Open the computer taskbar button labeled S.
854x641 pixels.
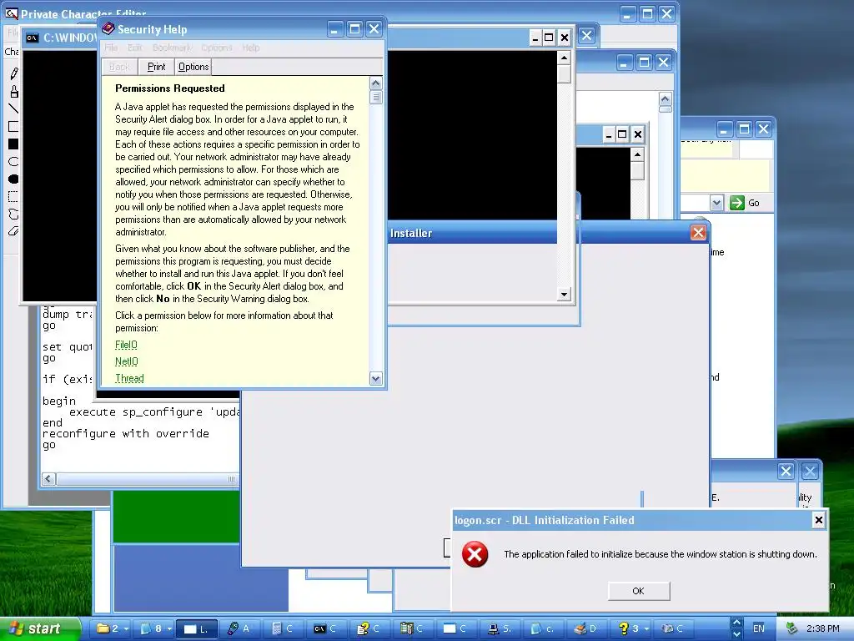[500, 628]
